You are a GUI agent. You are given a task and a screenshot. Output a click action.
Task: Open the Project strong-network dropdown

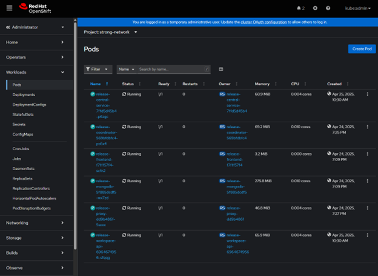click(x=110, y=32)
